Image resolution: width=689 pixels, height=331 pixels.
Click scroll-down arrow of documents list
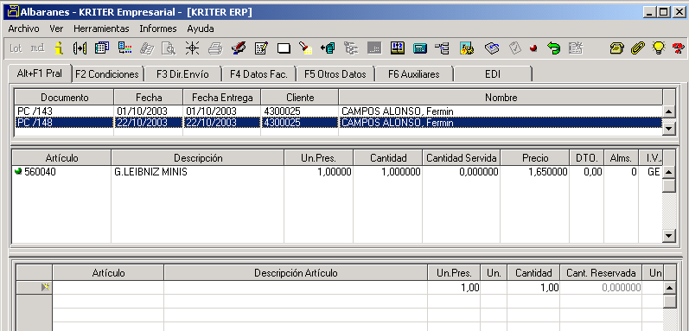(669, 129)
